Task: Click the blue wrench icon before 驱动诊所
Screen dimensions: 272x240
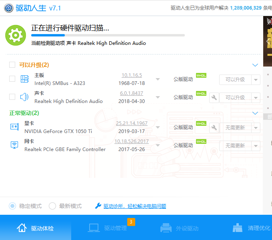Action: [98, 206]
